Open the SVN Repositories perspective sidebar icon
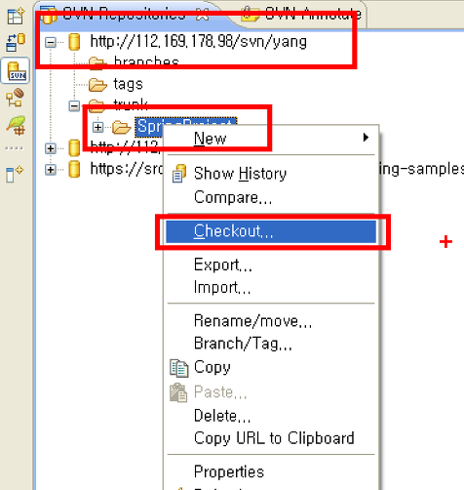The height and width of the screenshot is (490, 464). (x=16, y=70)
